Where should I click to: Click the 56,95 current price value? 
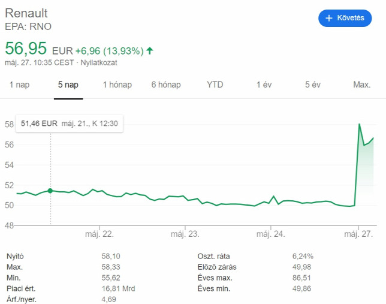(26, 49)
